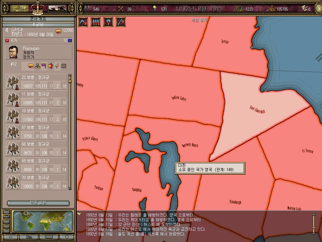
Task: Open the terrain map view thumbnail
Action: click(x=19, y=9)
